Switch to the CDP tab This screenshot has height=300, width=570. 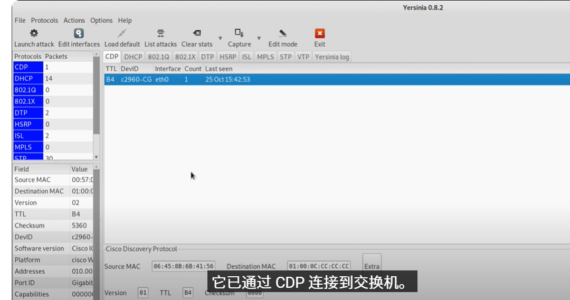pos(111,57)
